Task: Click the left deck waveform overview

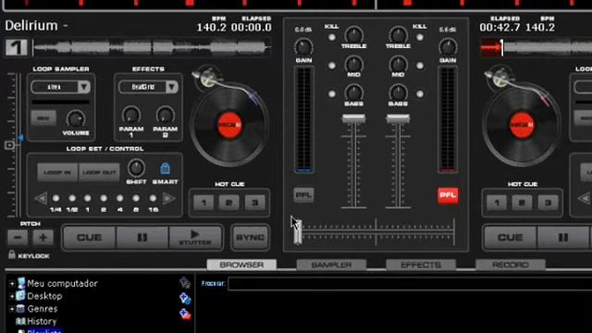Action: [152, 47]
